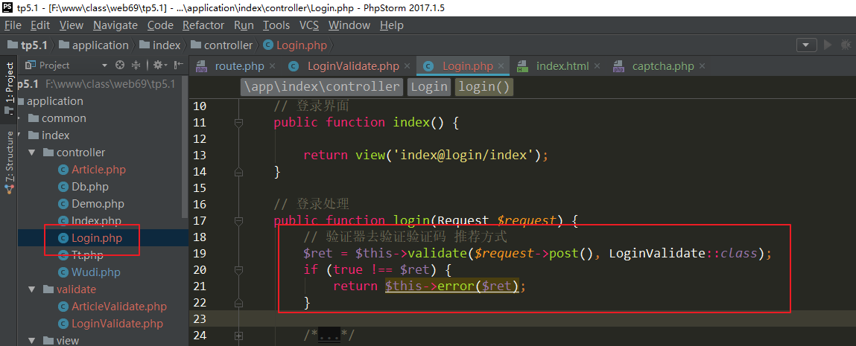Collapse the view folder arrow
Image resolution: width=856 pixels, height=346 pixels.
pyautogui.click(x=32, y=341)
